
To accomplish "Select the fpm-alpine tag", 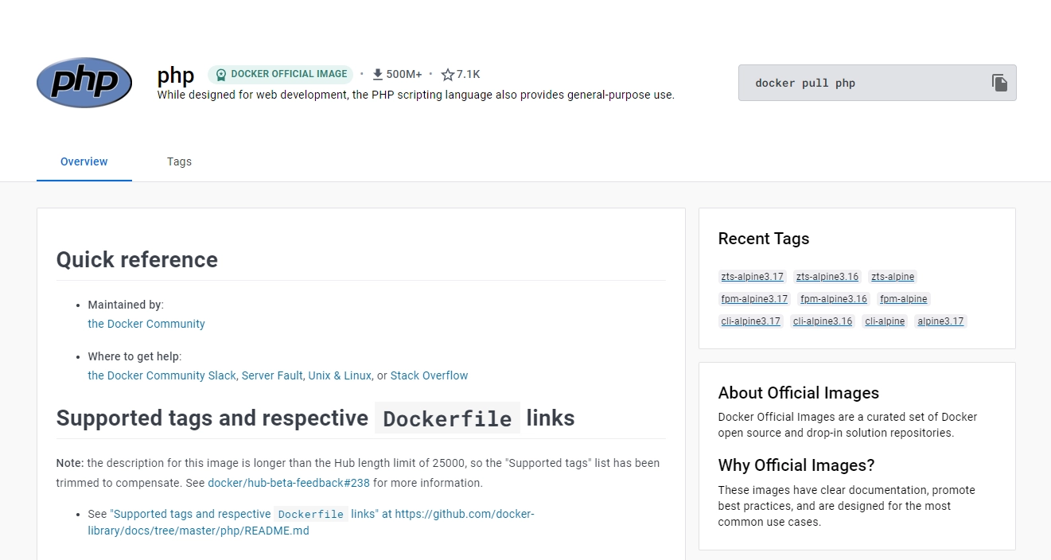I will (903, 299).
